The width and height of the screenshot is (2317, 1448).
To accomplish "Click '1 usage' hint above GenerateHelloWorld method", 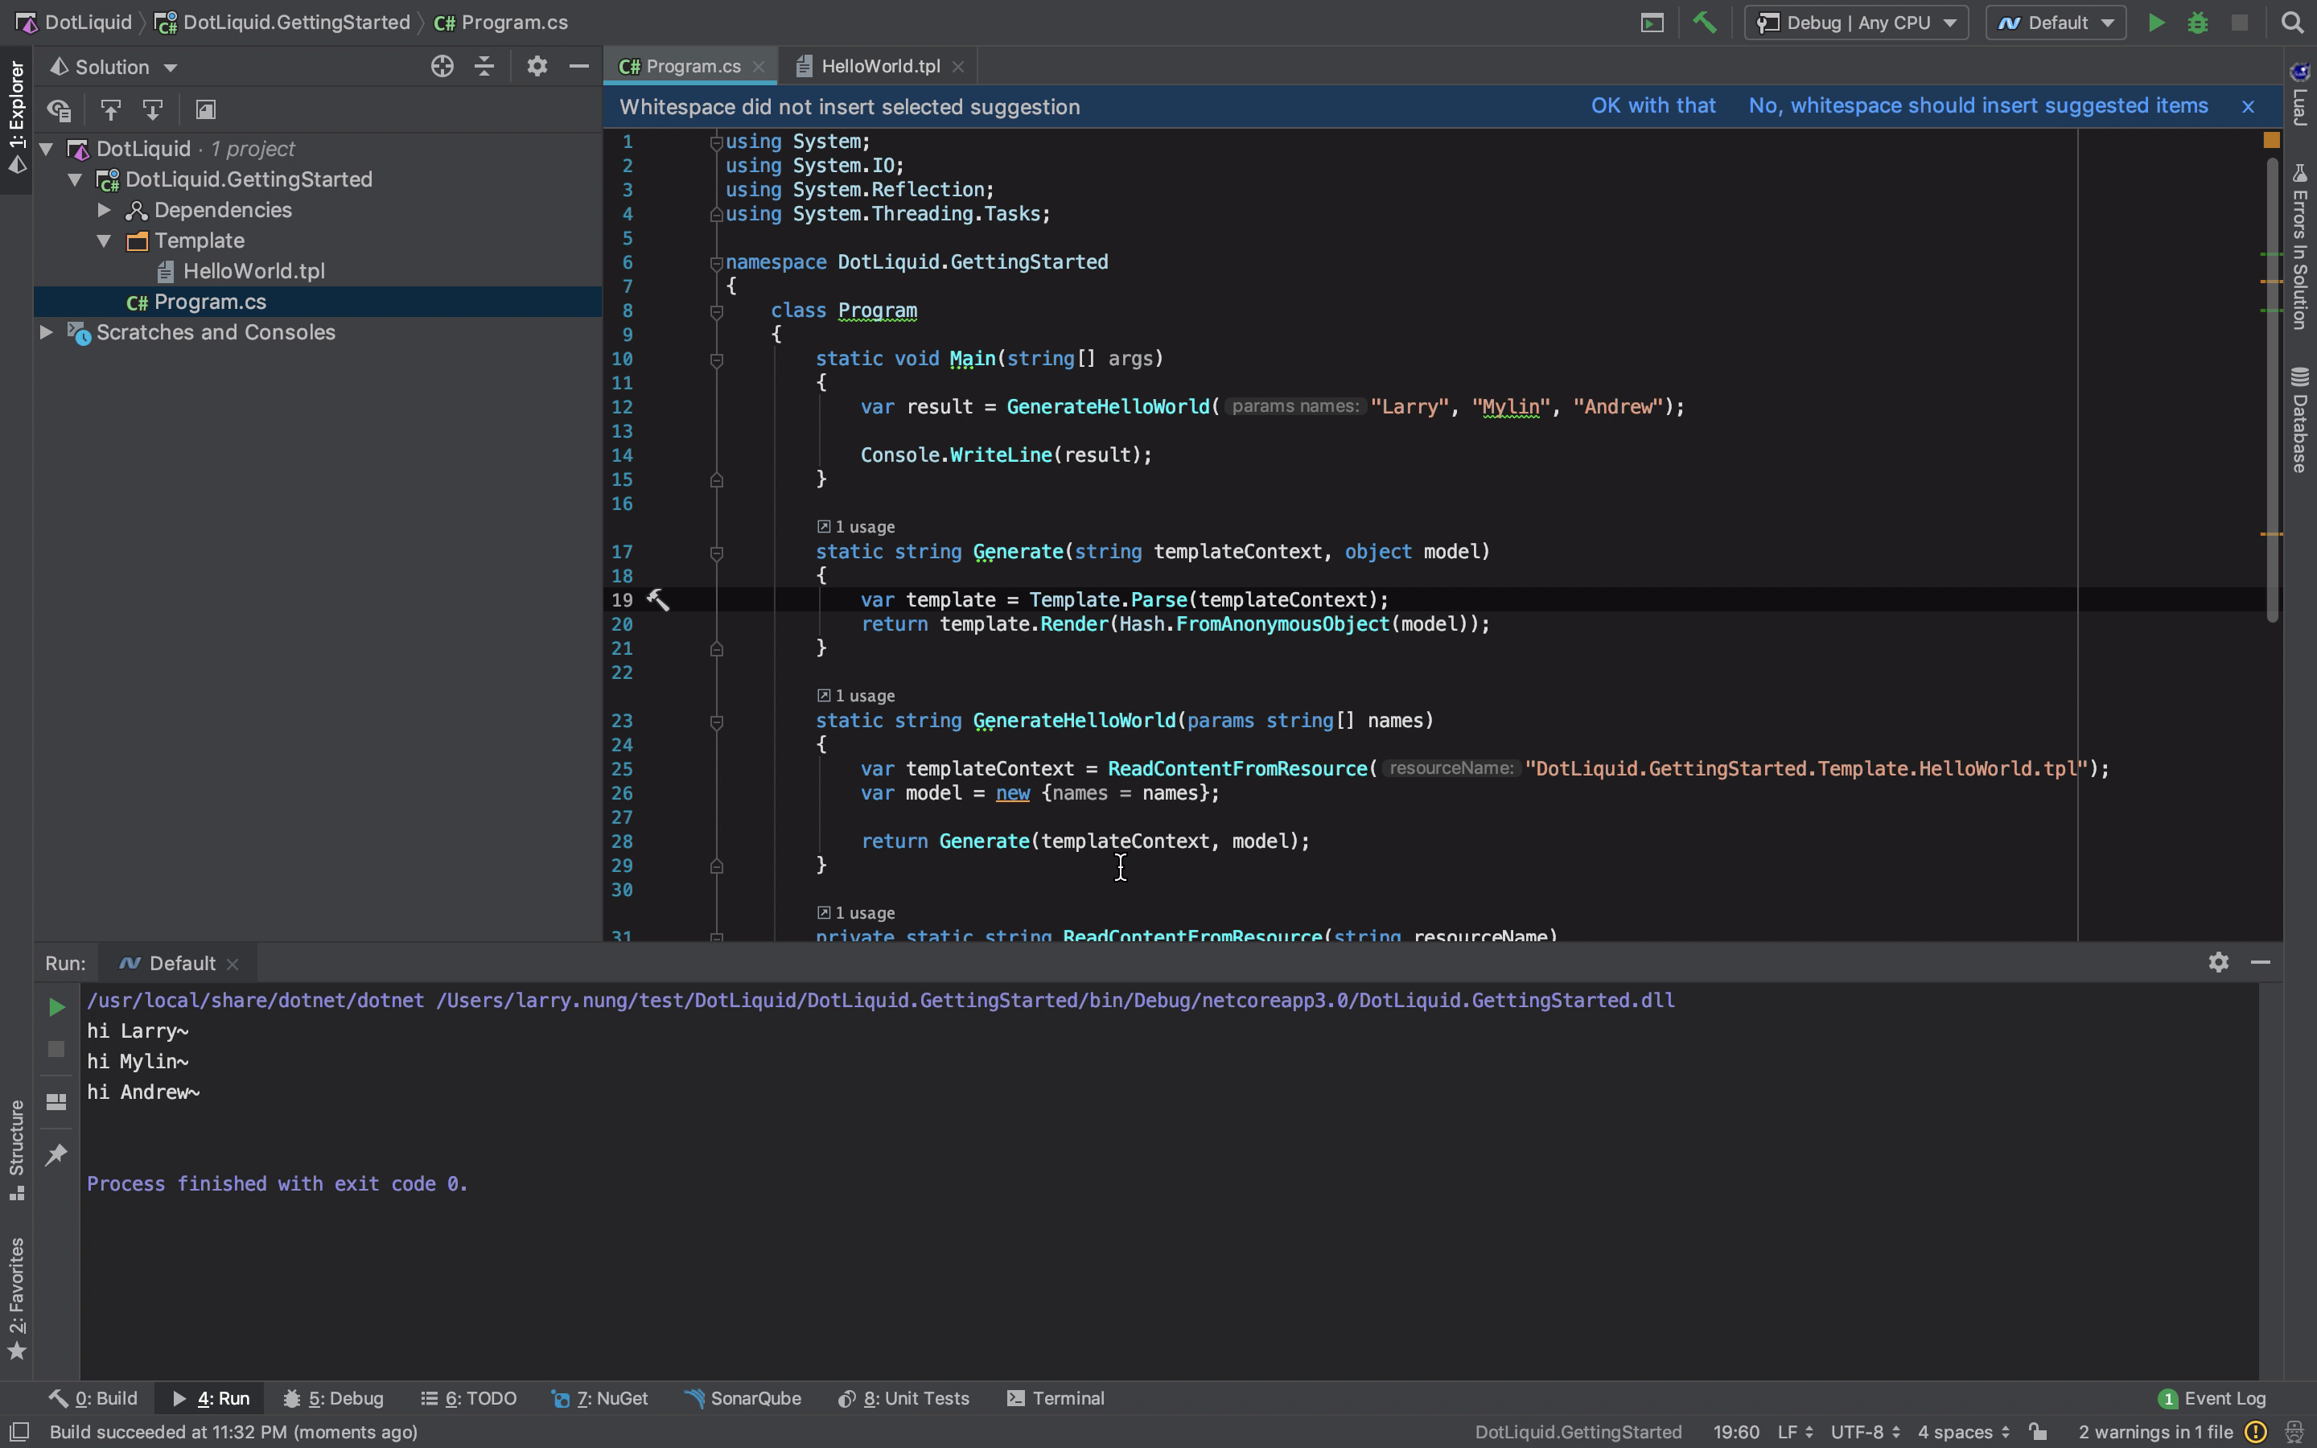I will click(856, 695).
